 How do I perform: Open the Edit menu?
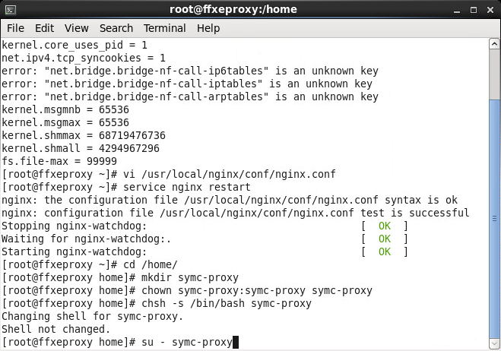(x=44, y=28)
